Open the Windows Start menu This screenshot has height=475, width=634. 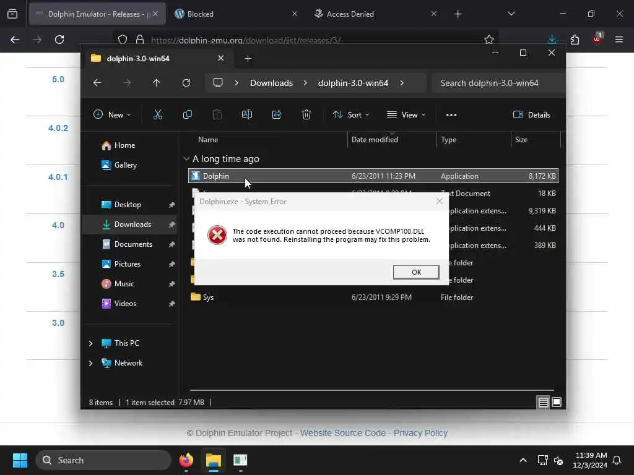pos(20,460)
